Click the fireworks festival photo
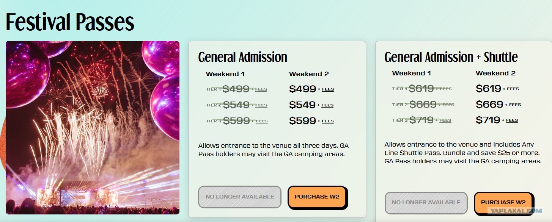This screenshot has height=222, width=552. [93, 128]
